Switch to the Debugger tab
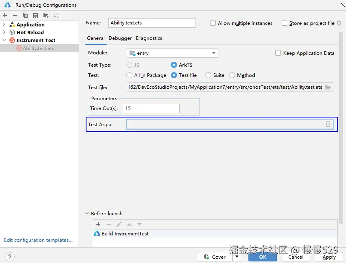The width and height of the screenshot is (346, 263). coord(120,38)
